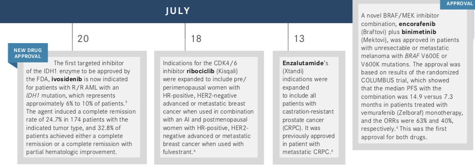Click the date marker 20
Image resolution: width=475 pixels, height=168 pixels.
pos(83,39)
